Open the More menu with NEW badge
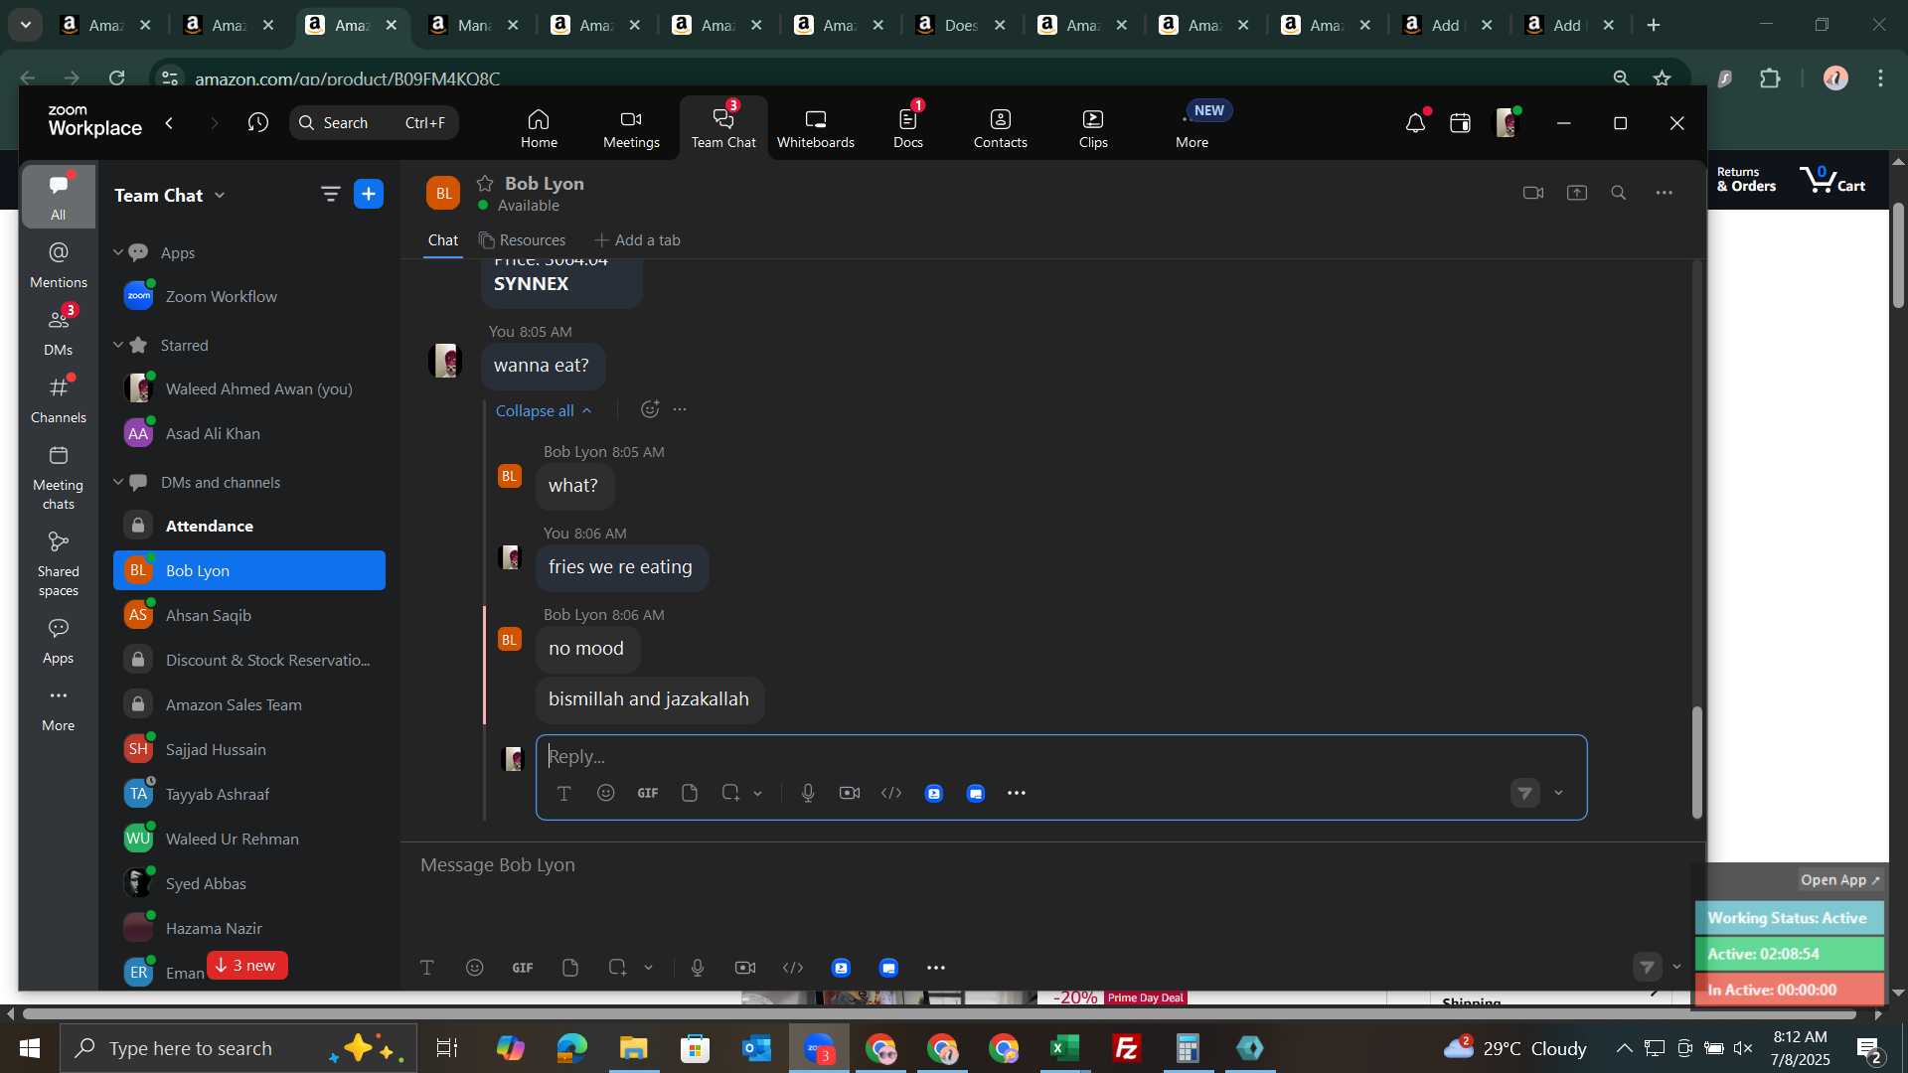This screenshot has width=1908, height=1073. tap(1192, 128)
